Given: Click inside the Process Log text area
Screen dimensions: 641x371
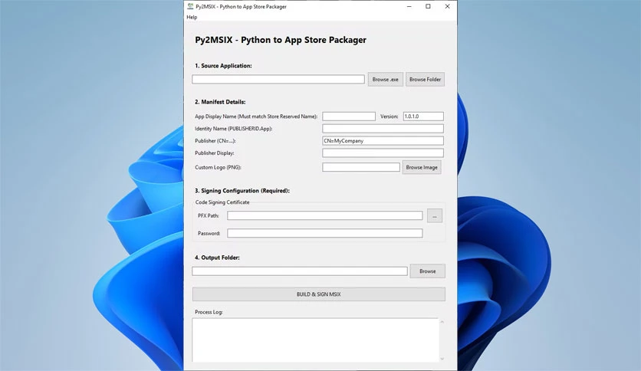Looking at the screenshot, I should (315, 340).
